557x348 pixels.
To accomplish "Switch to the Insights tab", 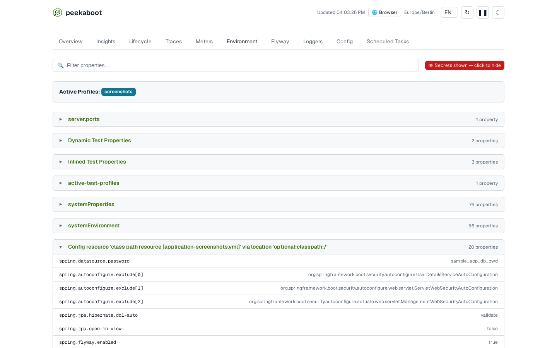I will coord(106,41).
